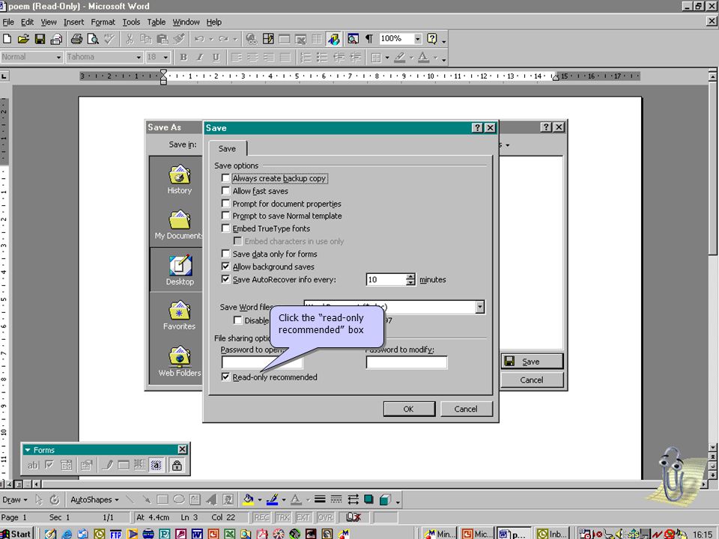Click the Forms toolbar options arrow
This screenshot has width=719, height=539.
pos(28,450)
